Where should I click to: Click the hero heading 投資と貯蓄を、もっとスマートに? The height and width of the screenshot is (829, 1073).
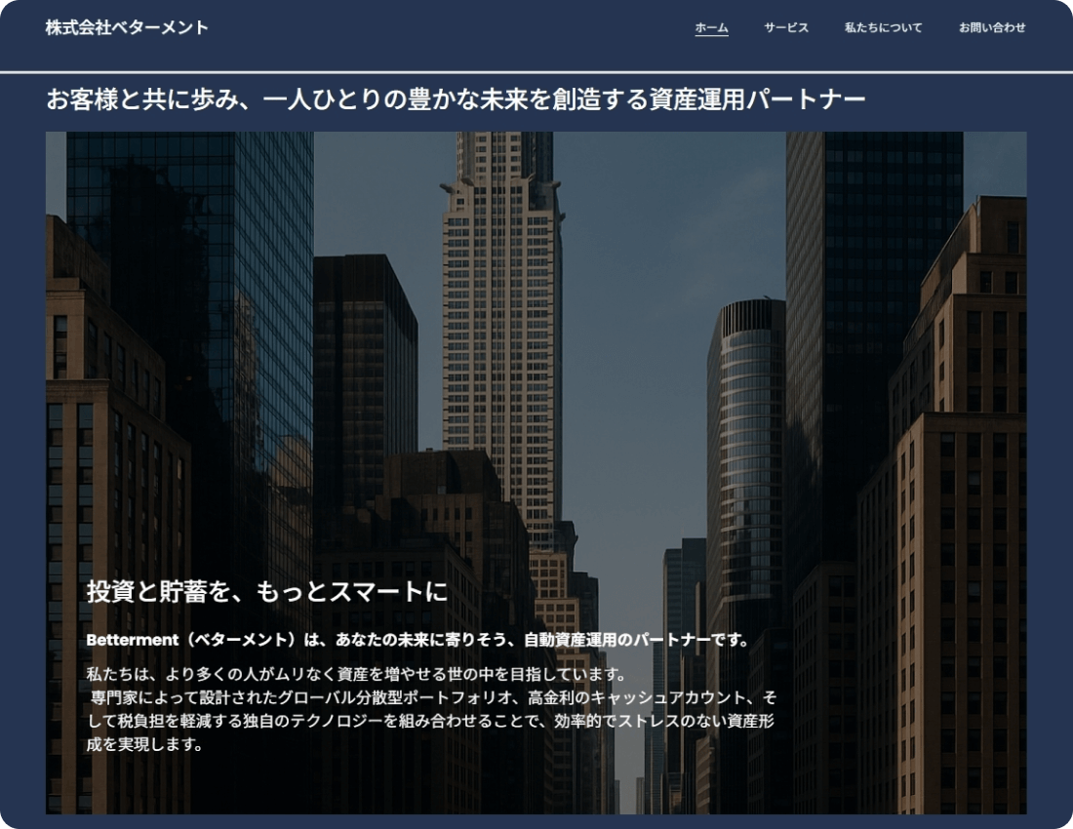266,591
